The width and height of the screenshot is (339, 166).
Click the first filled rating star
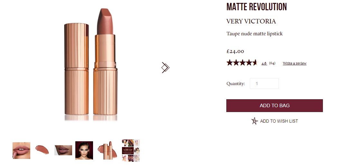pos(230,63)
